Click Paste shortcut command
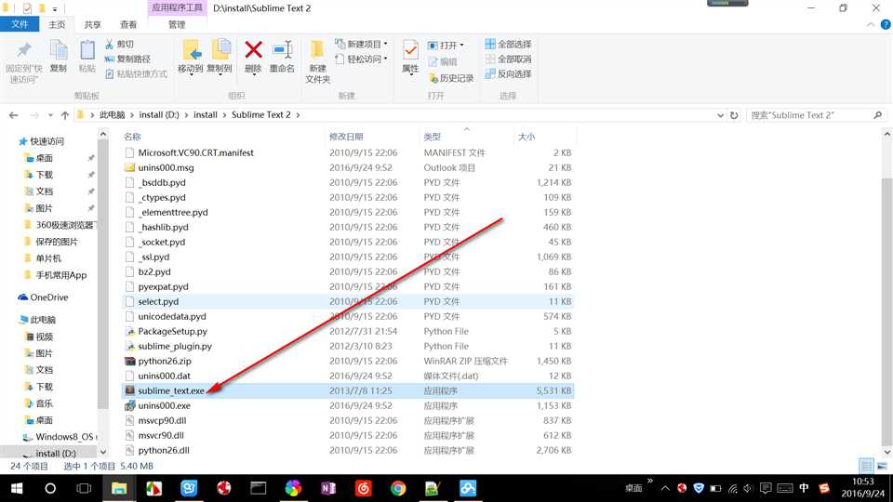893x502 pixels. [136, 74]
